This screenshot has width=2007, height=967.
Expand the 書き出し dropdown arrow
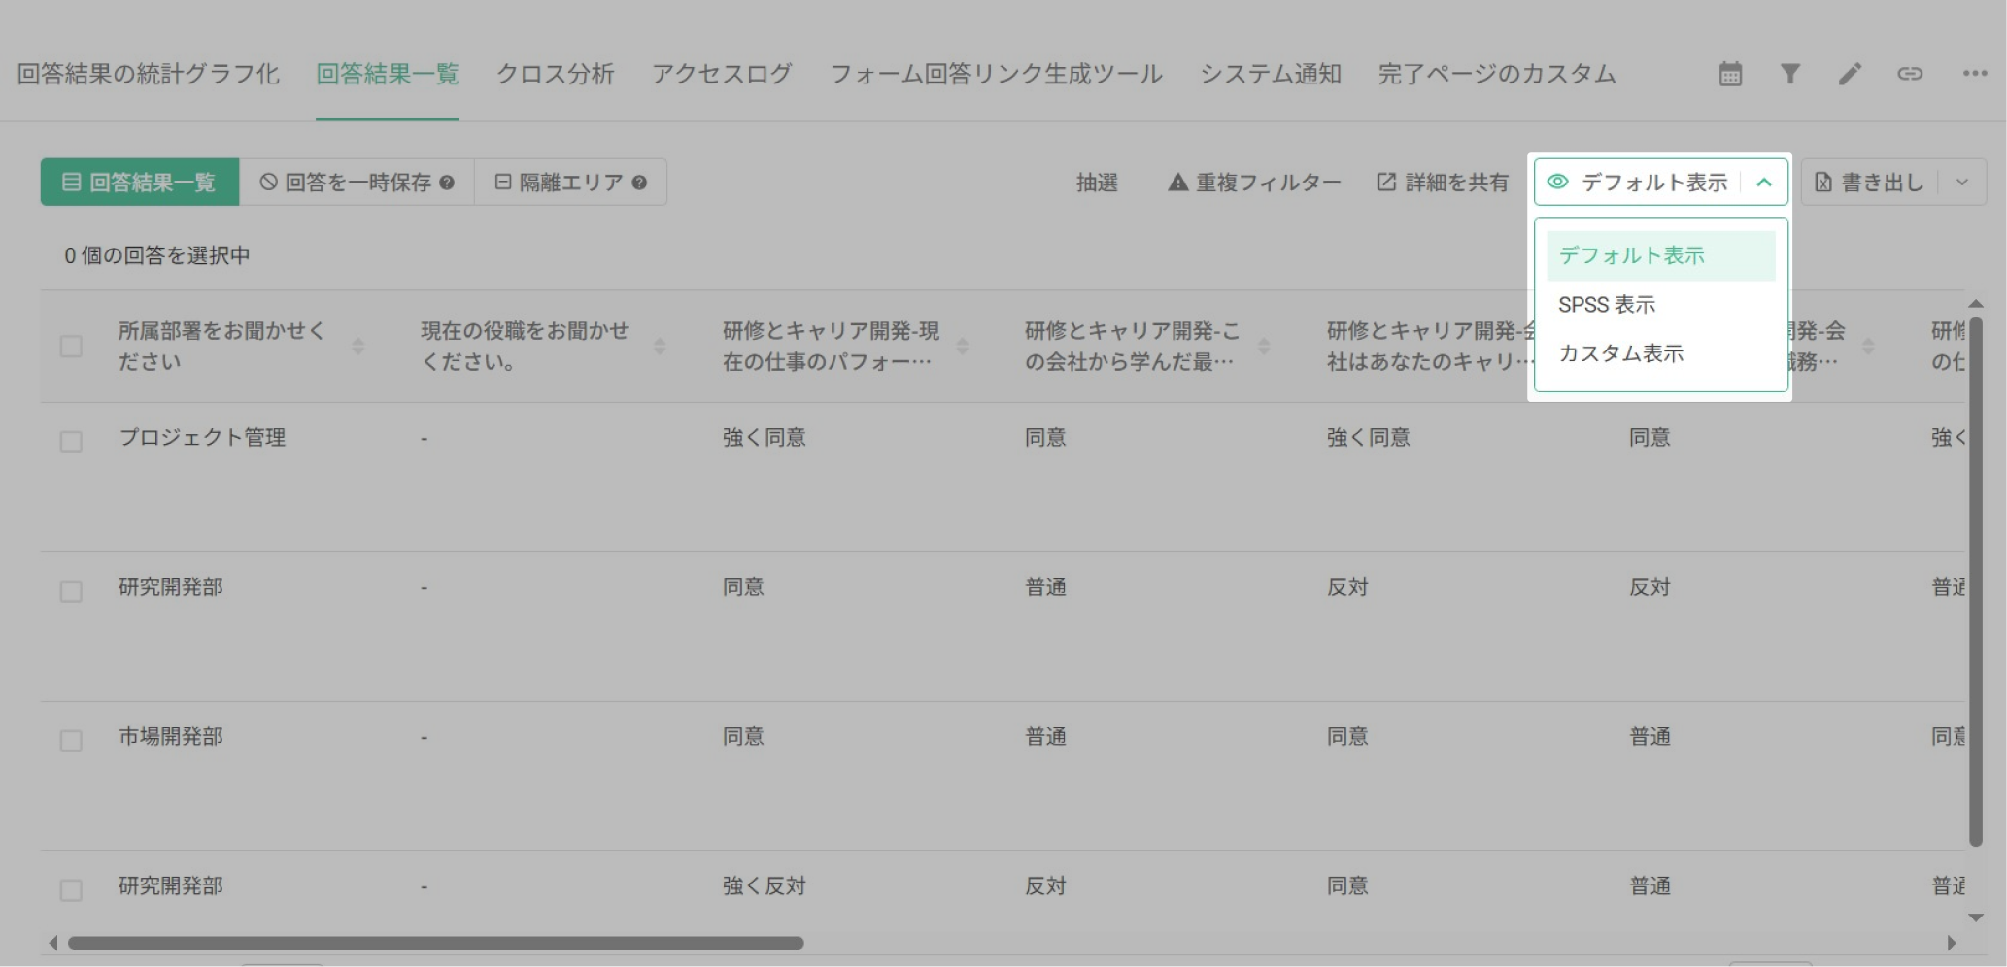(x=1962, y=183)
